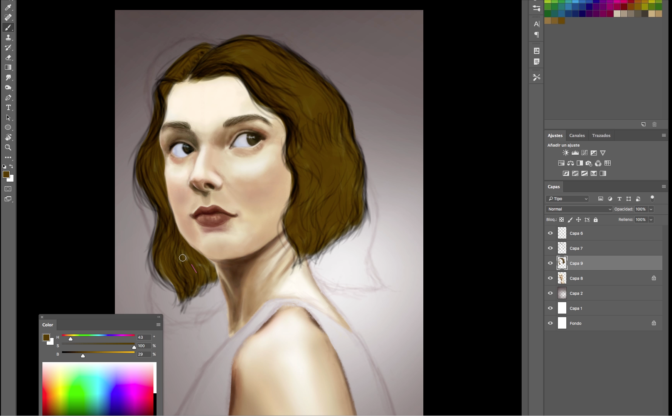Switch to the Trazados tab
Image resolution: width=672 pixels, height=416 pixels.
[601, 135]
